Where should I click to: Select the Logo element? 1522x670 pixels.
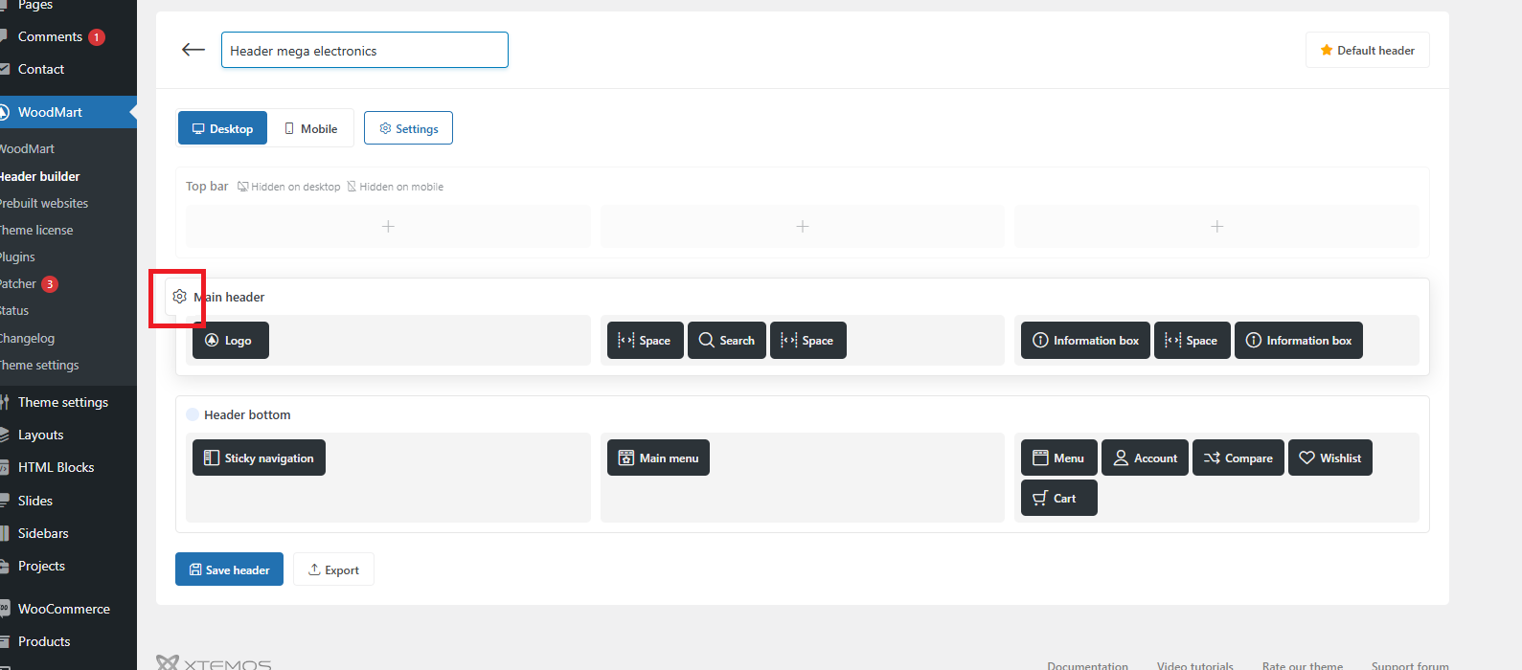[231, 341]
